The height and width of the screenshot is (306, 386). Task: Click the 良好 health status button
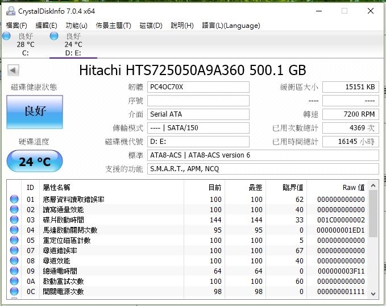(35, 112)
